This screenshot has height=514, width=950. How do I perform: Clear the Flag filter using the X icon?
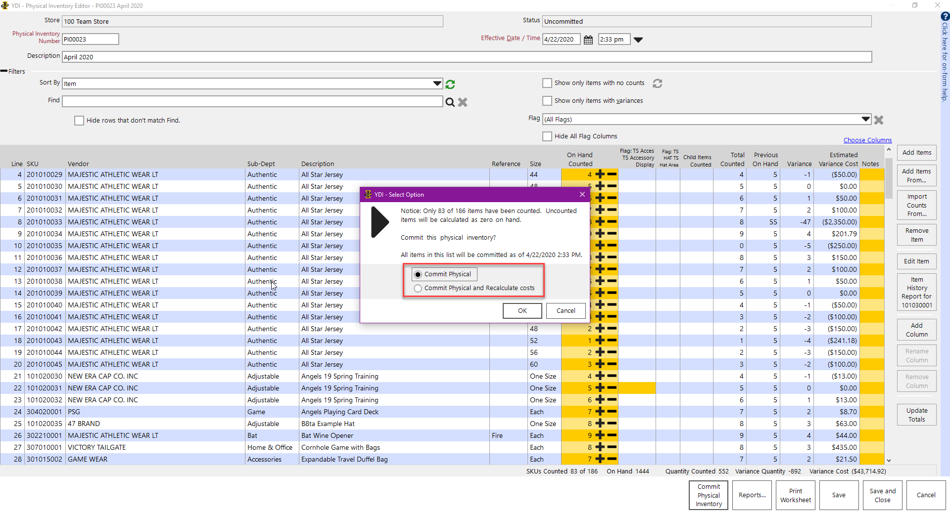pos(879,120)
